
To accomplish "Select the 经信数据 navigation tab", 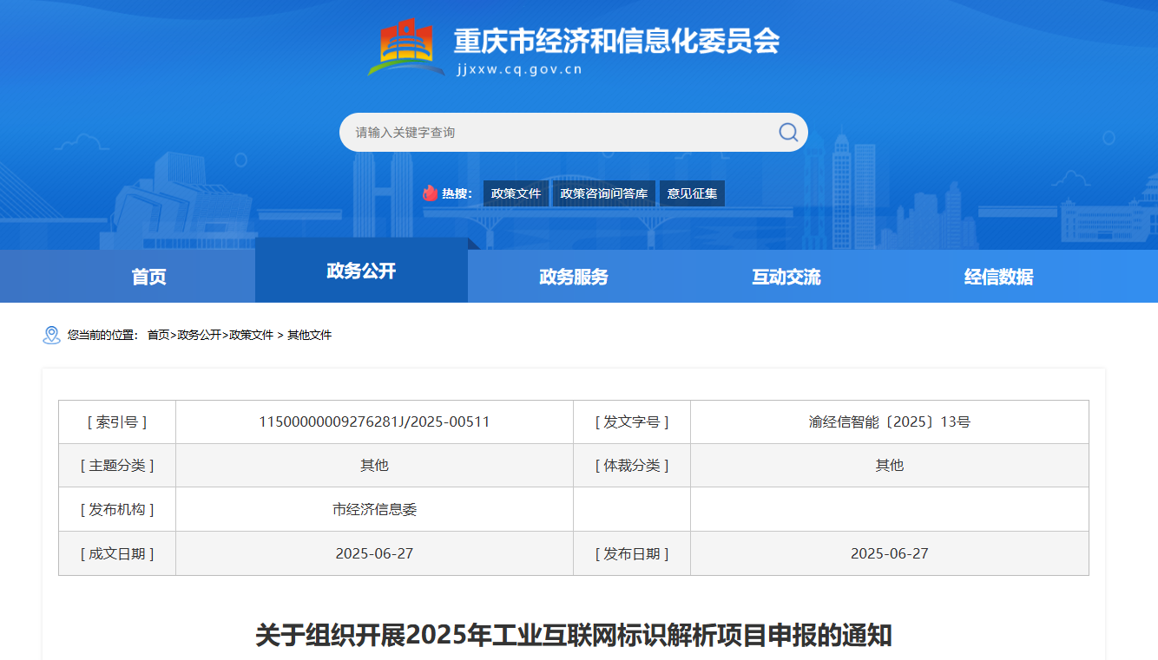I will pyautogui.click(x=998, y=277).
